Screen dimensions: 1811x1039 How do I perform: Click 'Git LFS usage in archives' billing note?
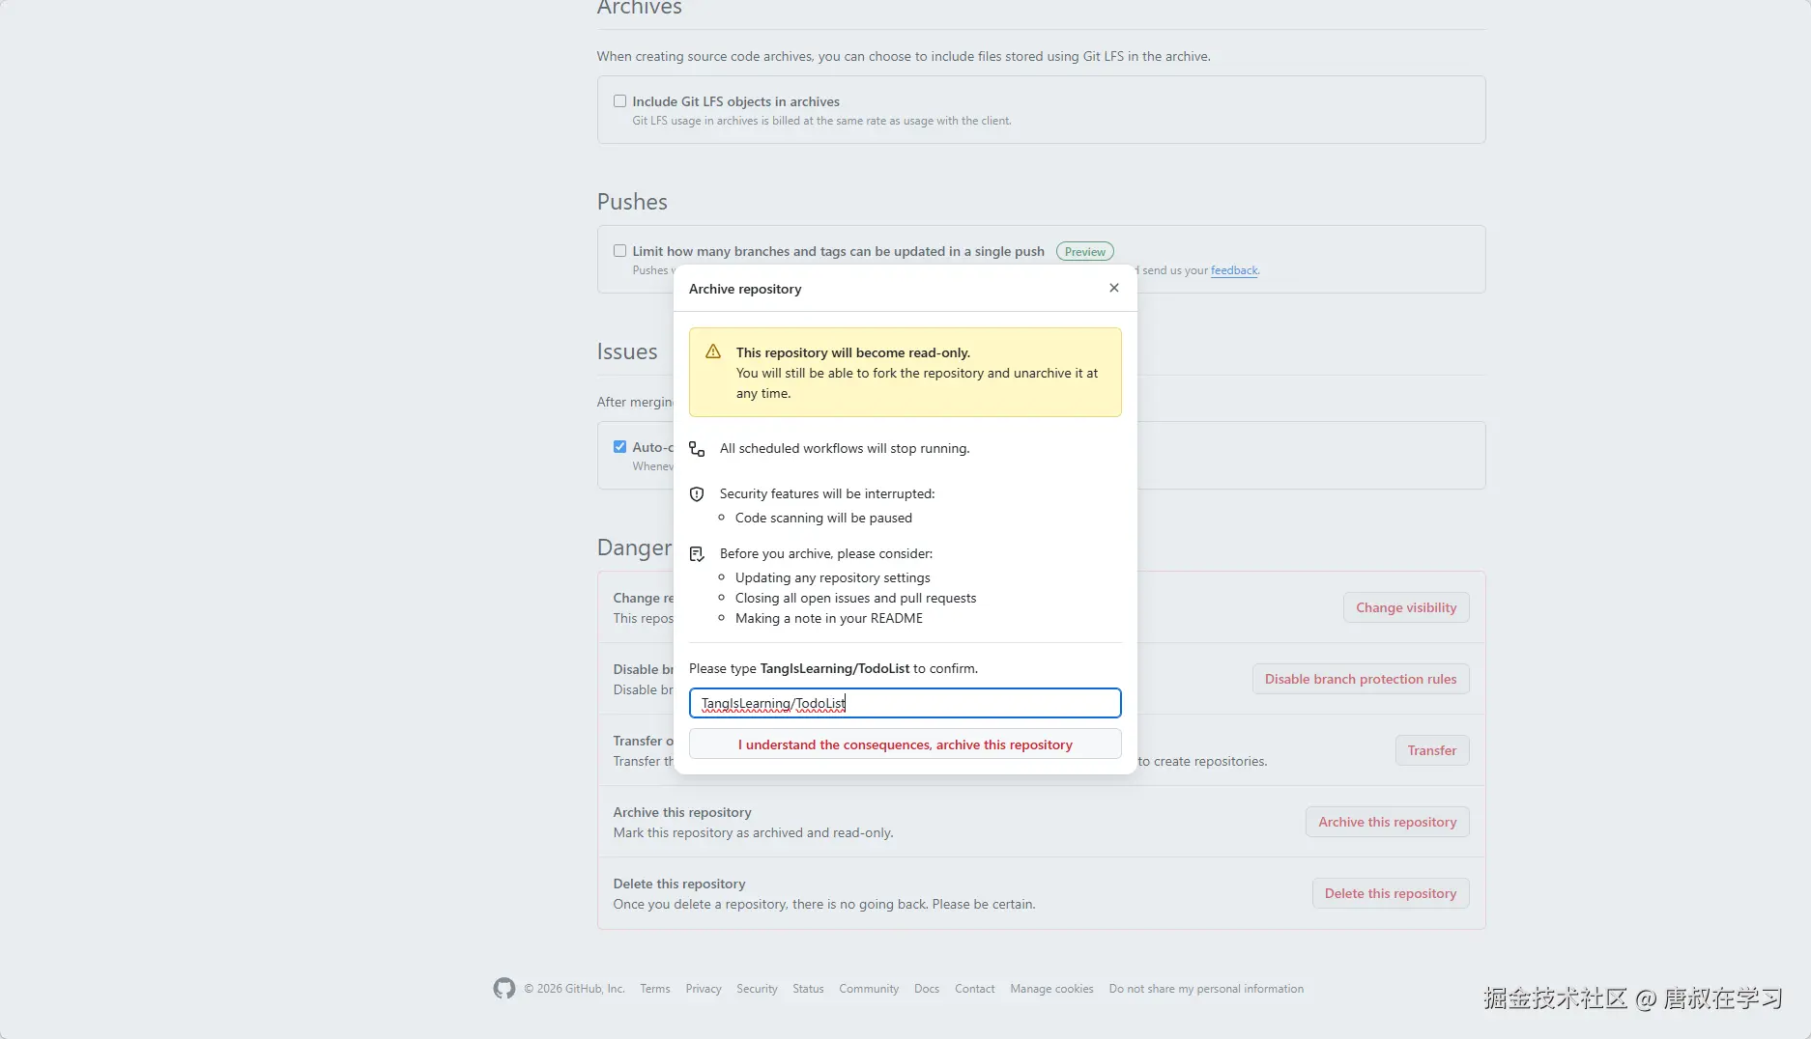[821, 121]
